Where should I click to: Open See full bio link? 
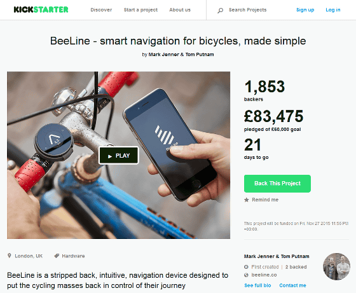(257, 285)
